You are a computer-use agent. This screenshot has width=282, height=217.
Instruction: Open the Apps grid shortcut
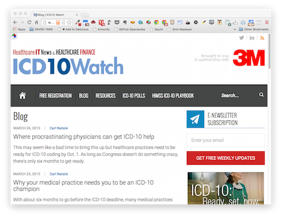[19, 29]
